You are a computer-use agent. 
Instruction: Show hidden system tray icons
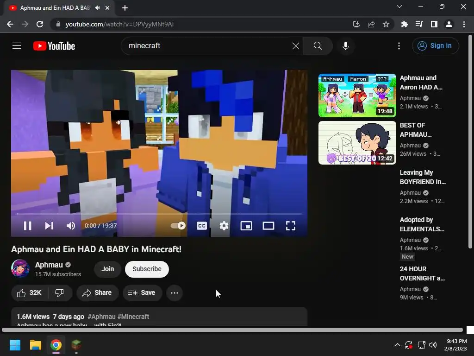pos(398,345)
